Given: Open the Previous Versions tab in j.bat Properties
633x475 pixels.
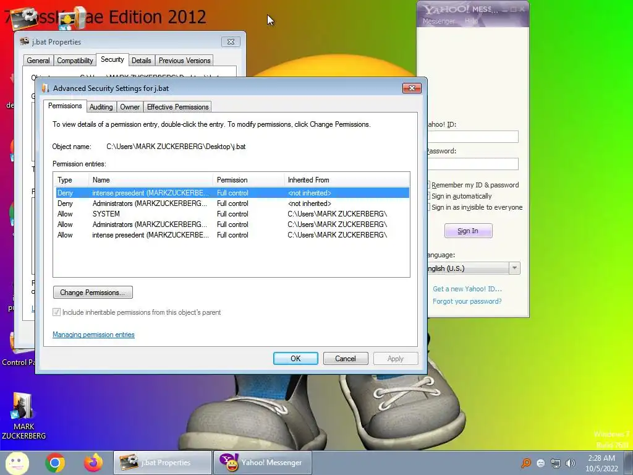Looking at the screenshot, I should [x=184, y=61].
